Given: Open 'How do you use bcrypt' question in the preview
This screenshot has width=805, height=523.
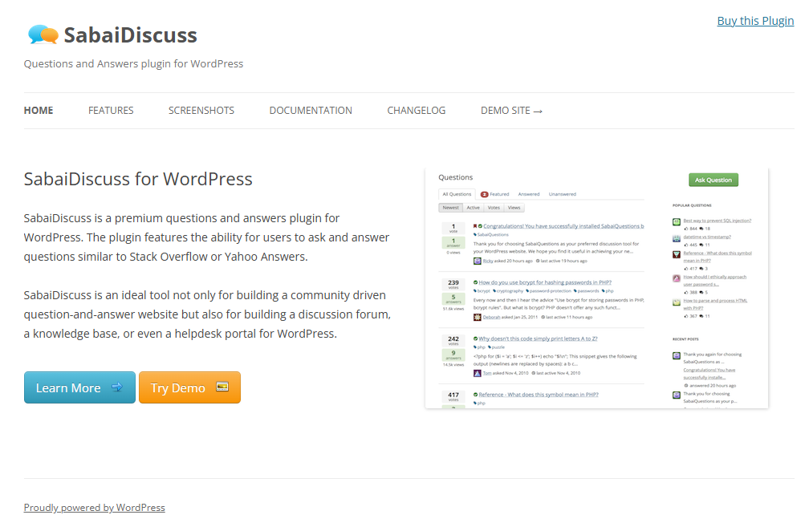Looking at the screenshot, I should click(545, 282).
